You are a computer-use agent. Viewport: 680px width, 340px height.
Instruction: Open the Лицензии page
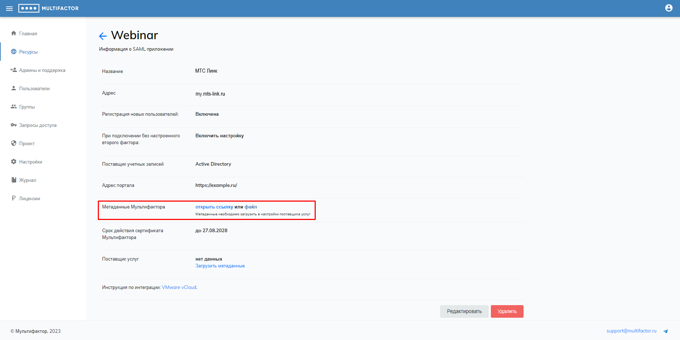pyautogui.click(x=29, y=198)
